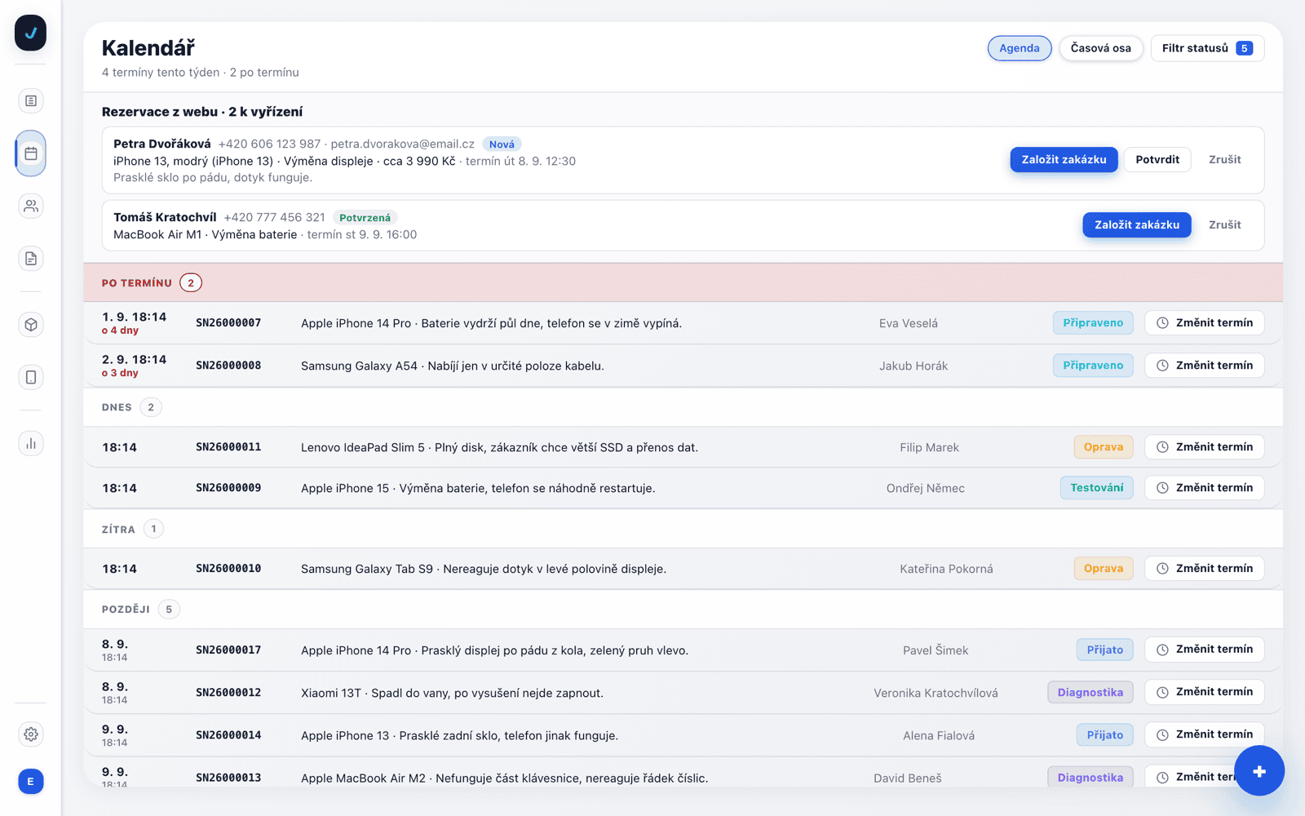Click the Potvrzená badge on Tomáš's reservation
The height and width of the screenshot is (816, 1305).
365,218
